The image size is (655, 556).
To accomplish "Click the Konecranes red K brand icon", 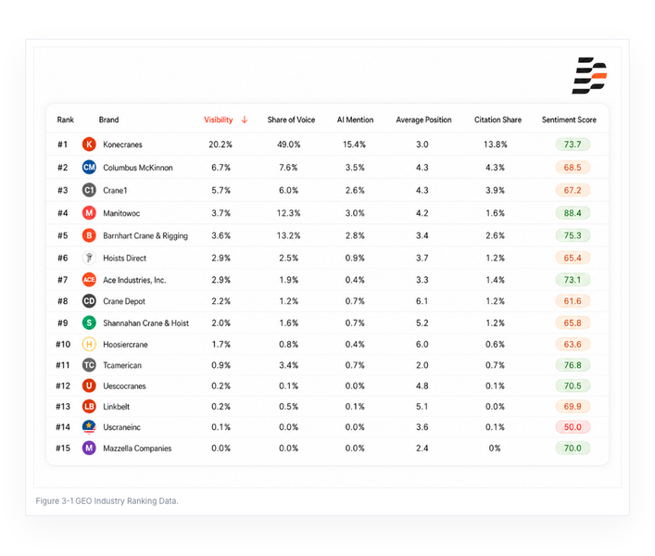I will point(89,145).
